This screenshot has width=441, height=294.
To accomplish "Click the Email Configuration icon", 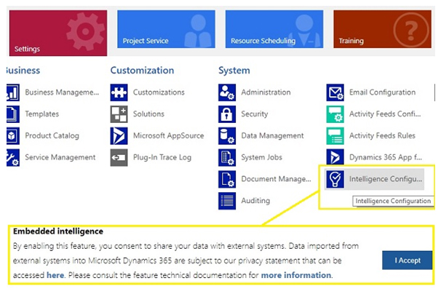I will pyautogui.click(x=335, y=92).
